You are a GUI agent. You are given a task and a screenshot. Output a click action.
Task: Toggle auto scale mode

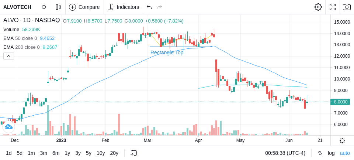[x=345, y=153]
